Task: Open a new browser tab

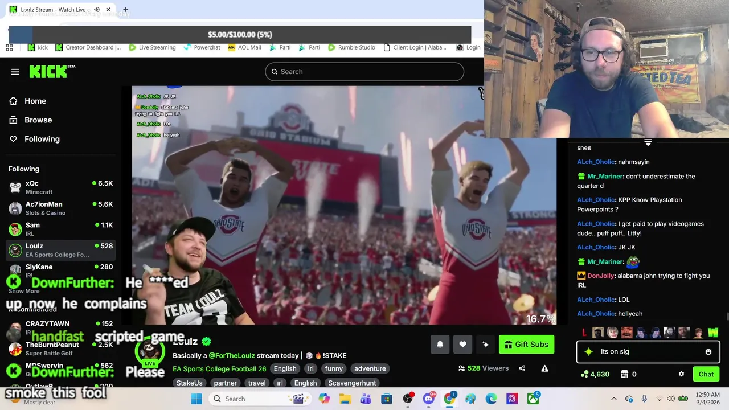Action: coord(125,10)
